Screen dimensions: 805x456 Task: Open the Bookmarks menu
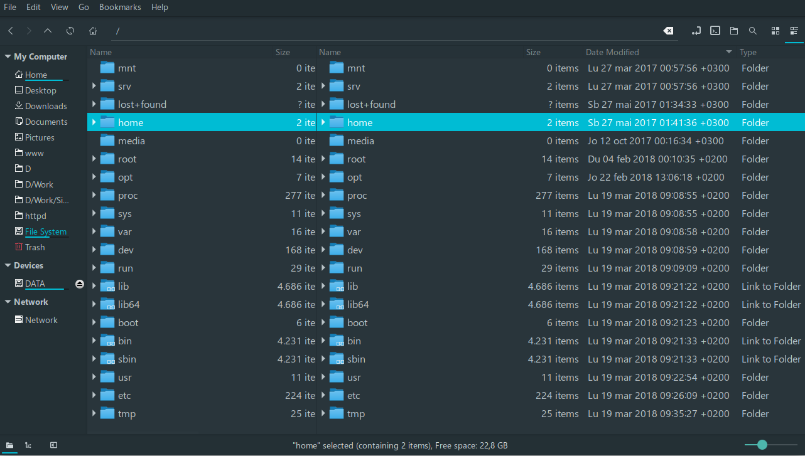click(x=120, y=7)
